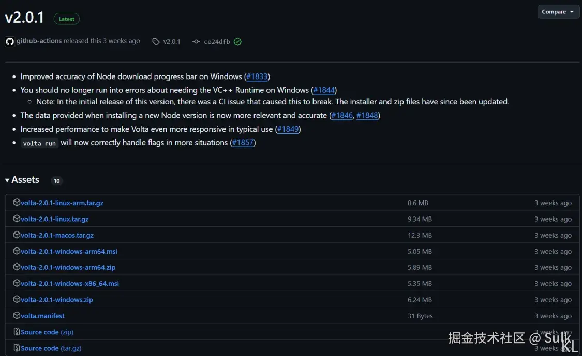Select the 12.3 MB size text
582x356 pixels.
pyautogui.click(x=420, y=235)
